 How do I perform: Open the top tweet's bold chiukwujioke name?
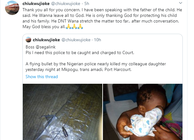coord(35,3)
